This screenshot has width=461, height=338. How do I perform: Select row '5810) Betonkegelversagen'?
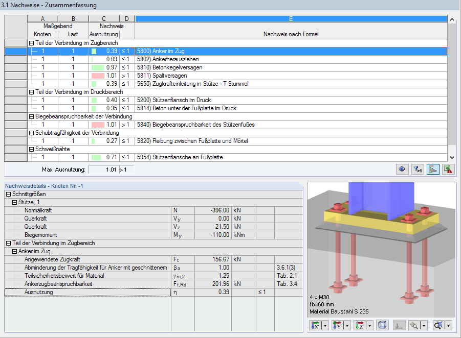[237, 67]
